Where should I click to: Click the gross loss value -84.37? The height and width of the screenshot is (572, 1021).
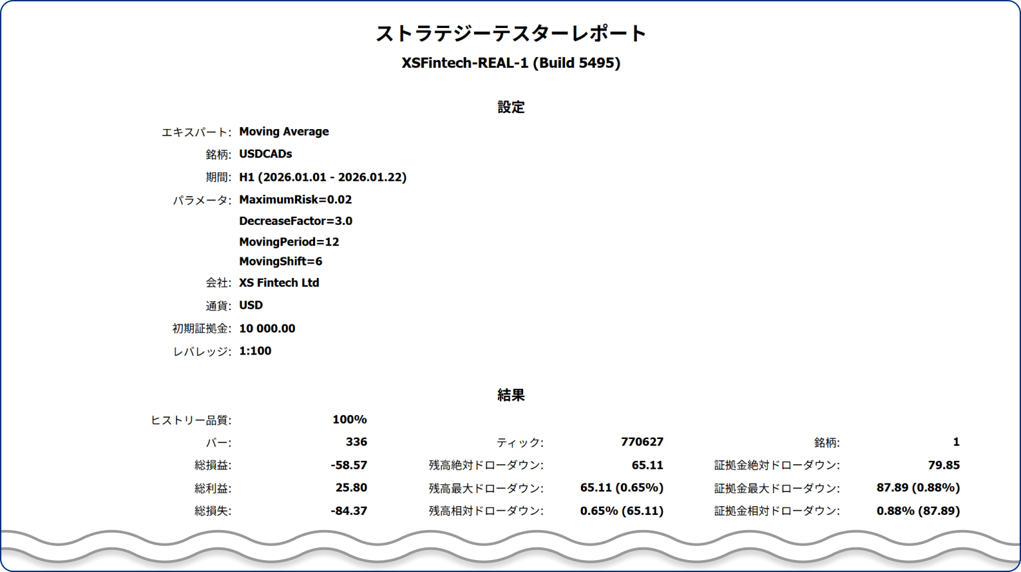(x=349, y=511)
